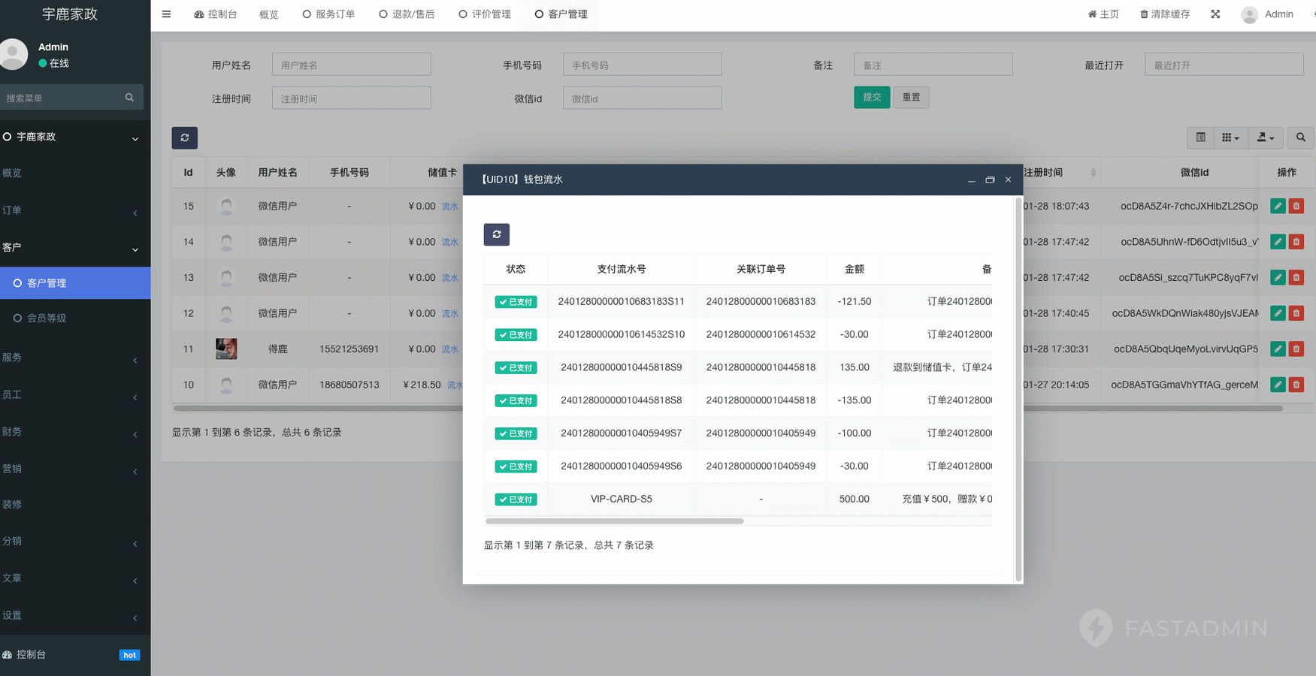
Task: Click the 重置 button
Action: pyautogui.click(x=911, y=97)
